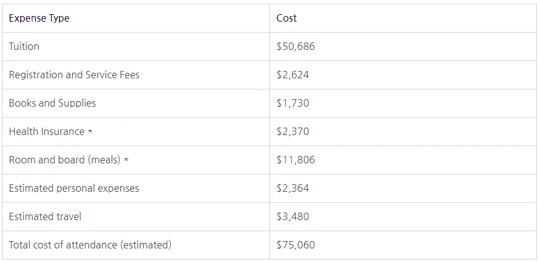Click the $2,370 cost value
This screenshot has height=262, width=540.
(x=293, y=132)
